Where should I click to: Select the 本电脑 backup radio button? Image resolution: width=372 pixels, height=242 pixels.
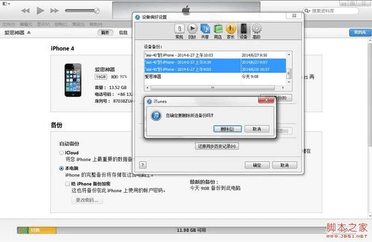pyautogui.click(x=61, y=168)
